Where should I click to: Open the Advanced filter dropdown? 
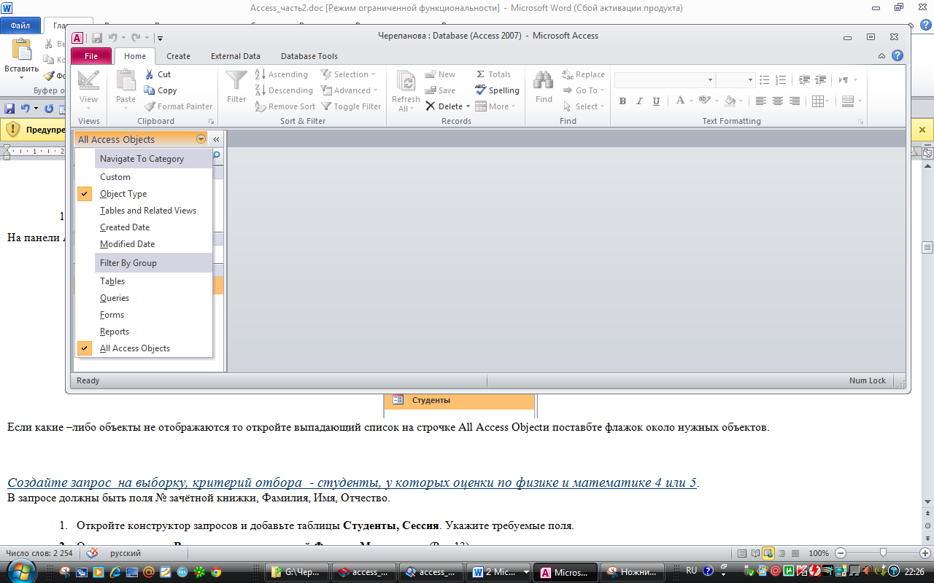(x=350, y=90)
